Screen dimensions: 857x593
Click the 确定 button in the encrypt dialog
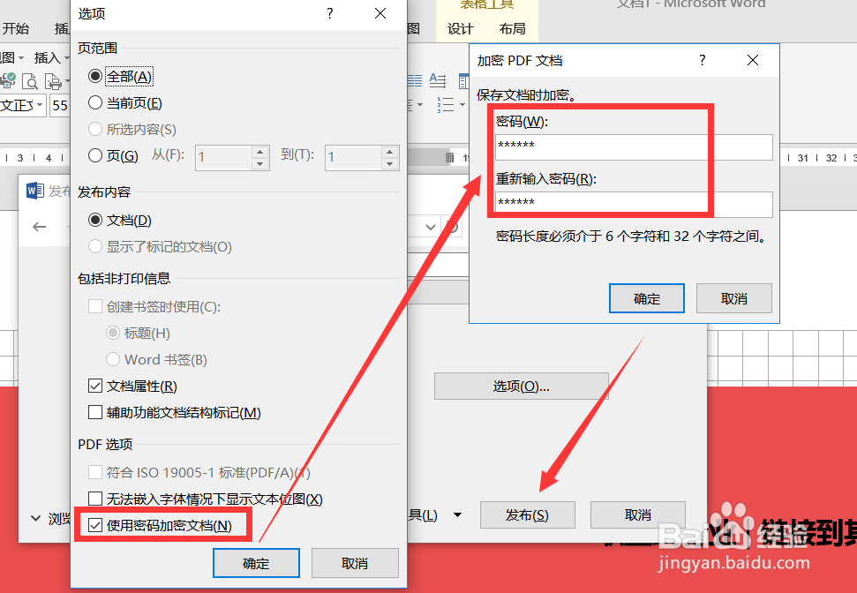(x=646, y=298)
